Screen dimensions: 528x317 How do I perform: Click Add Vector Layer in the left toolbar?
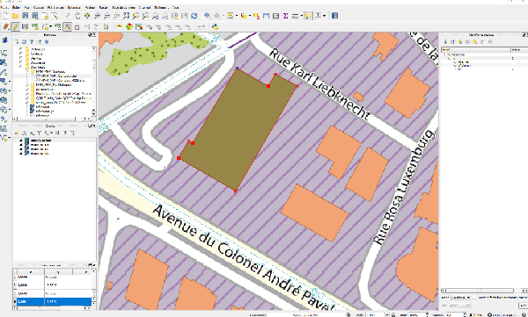4,53
